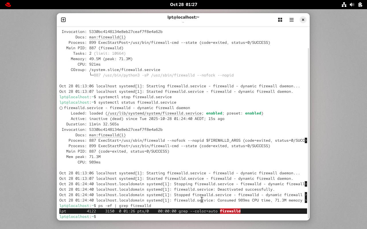The width and height of the screenshot is (367, 229).
Task: Click the wired network status icon
Action: [x=344, y=5]
